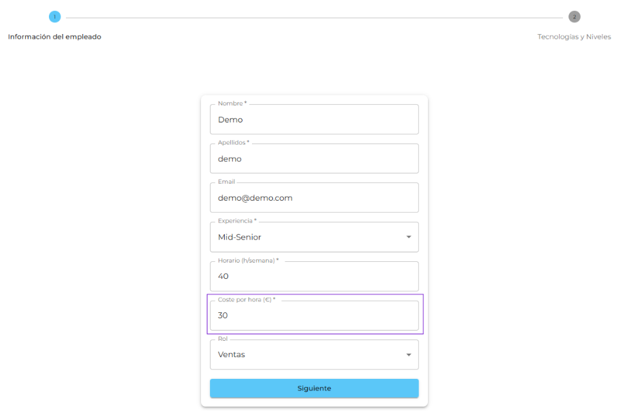Viewport: 633px width, 419px height.
Task: Focus the Nombre input field
Action: 314,120
